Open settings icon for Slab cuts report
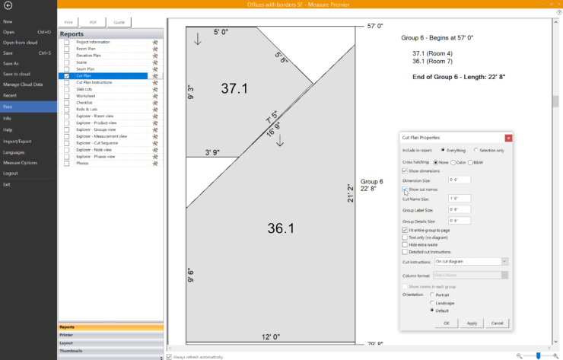This screenshot has height=360, width=563. click(x=155, y=89)
